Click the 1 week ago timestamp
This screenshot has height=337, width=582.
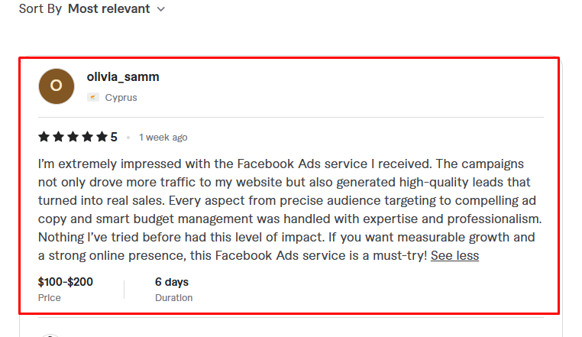tap(163, 138)
